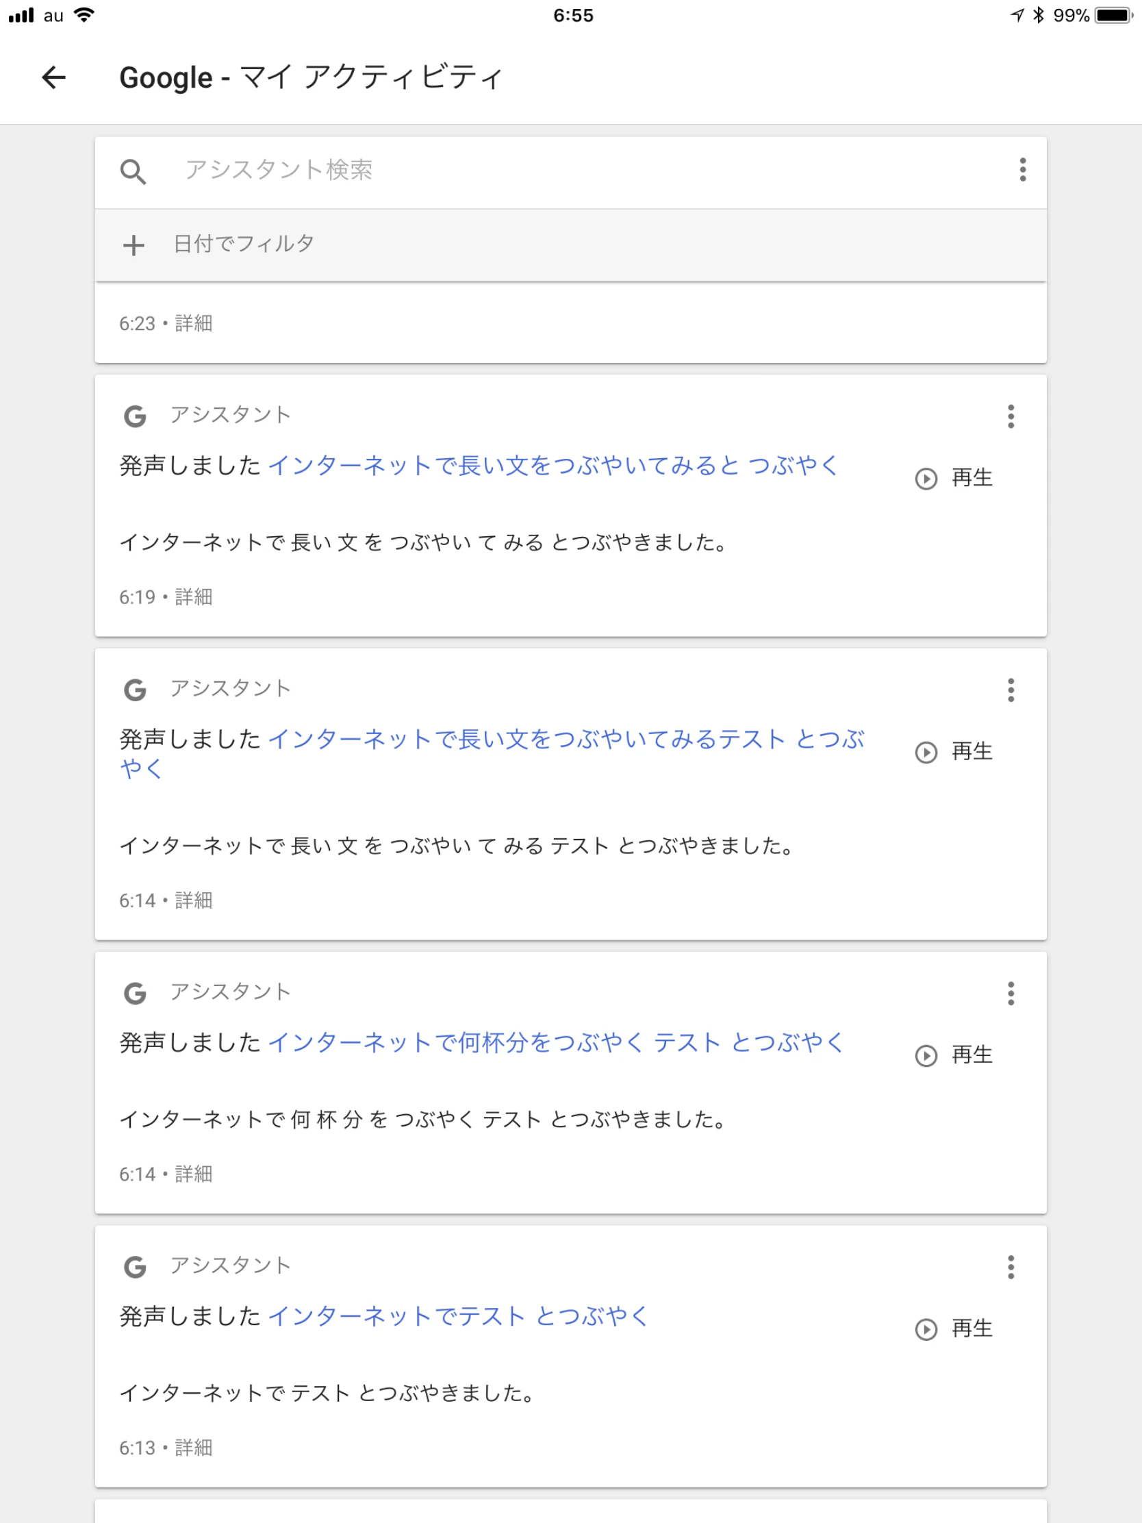Viewport: 1142px width, 1523px height.
Task: Tap the back arrow in header
Action: 53,77
